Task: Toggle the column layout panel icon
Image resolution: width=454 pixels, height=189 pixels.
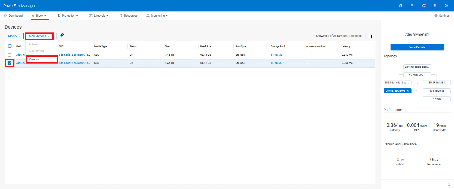Action: 370,36
